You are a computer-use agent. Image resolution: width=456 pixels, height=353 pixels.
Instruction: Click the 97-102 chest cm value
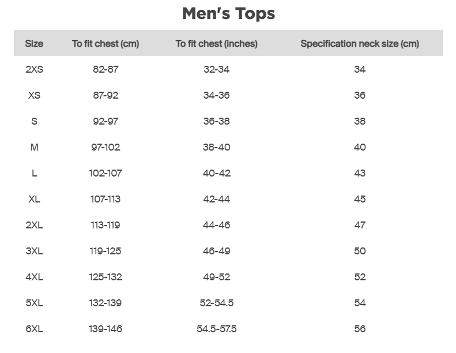pos(105,147)
